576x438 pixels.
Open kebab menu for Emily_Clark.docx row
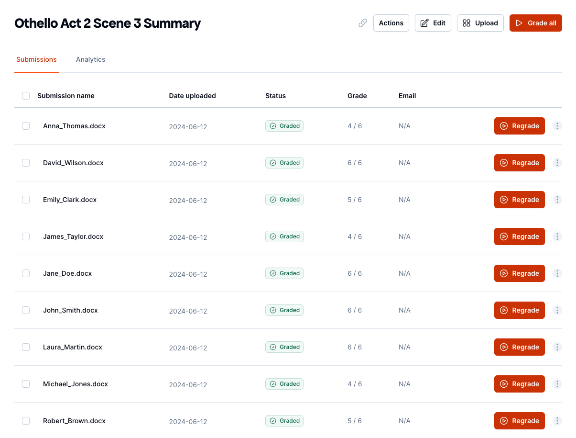point(557,200)
